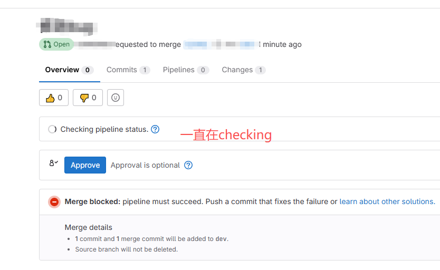Open the learn about other solutions link
Viewport: 440px width, 270px height.
(x=387, y=201)
